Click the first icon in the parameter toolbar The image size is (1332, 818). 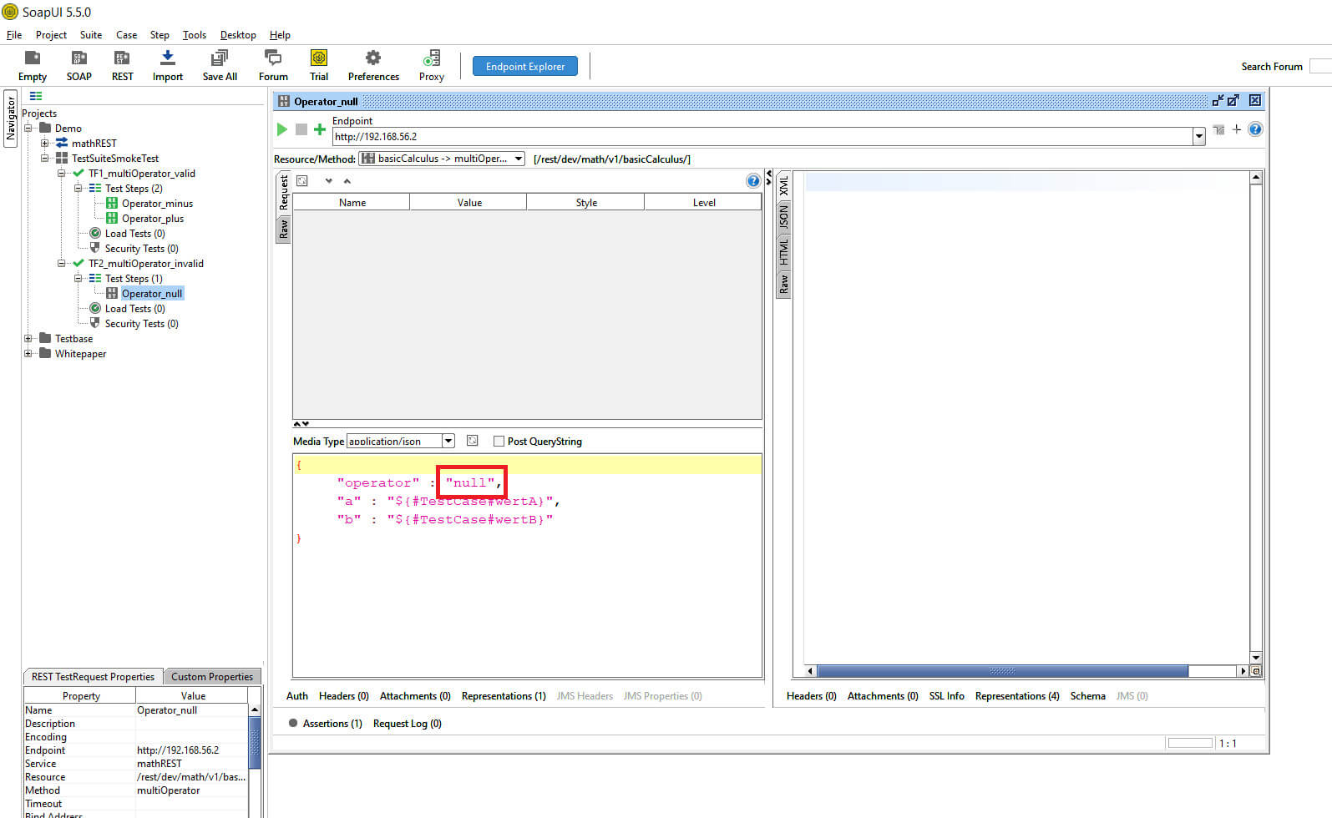click(302, 181)
